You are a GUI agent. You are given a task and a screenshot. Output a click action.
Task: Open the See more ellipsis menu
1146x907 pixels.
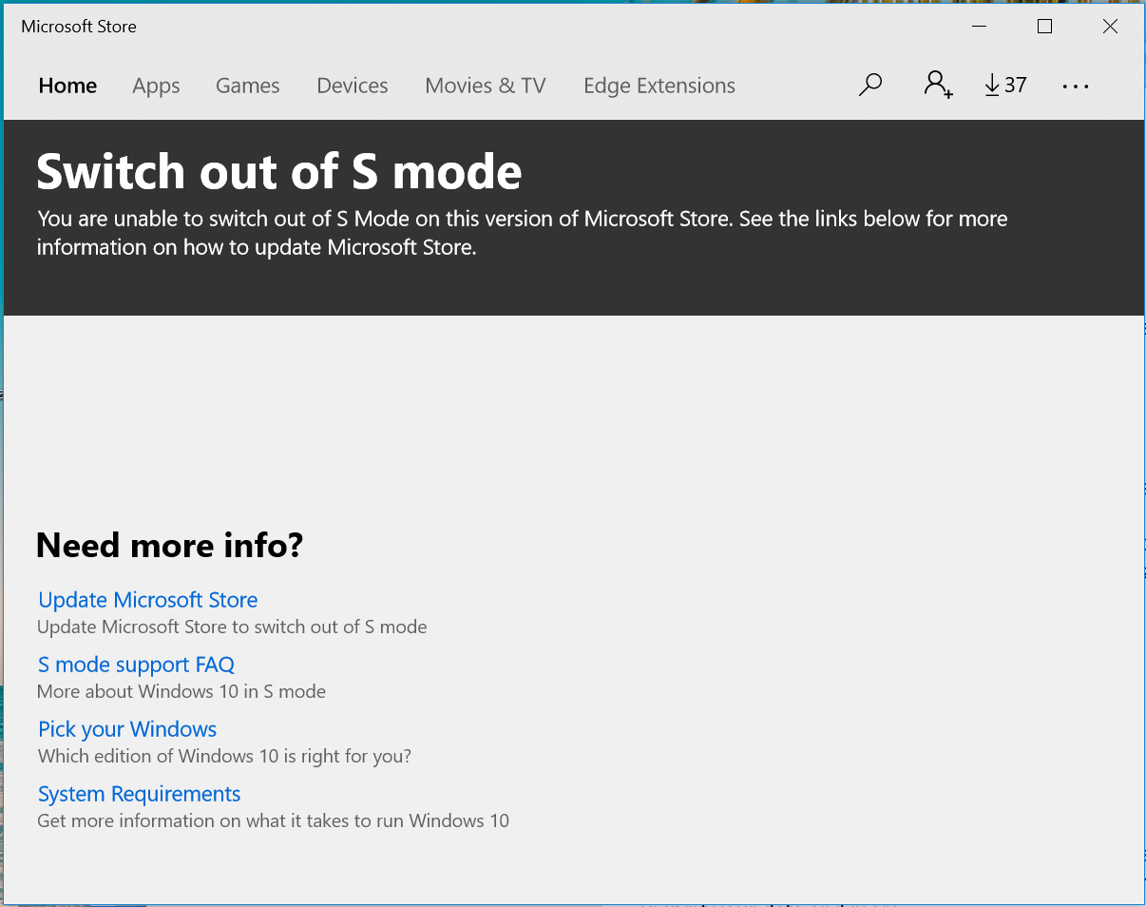click(x=1076, y=87)
